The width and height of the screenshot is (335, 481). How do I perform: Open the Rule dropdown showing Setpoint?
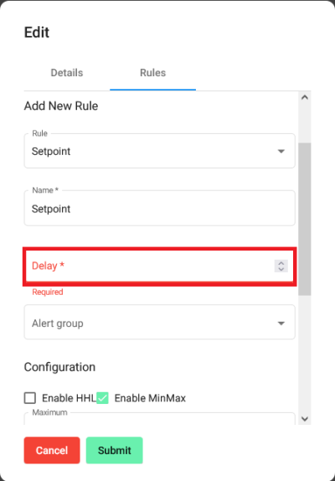coord(160,151)
